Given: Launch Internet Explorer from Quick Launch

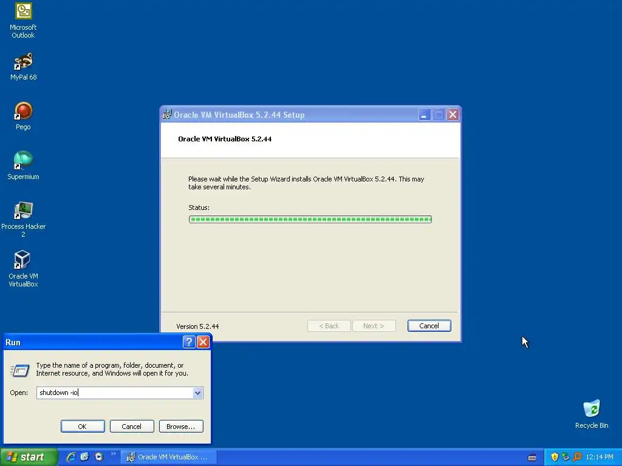Looking at the screenshot, I should pyautogui.click(x=71, y=457).
